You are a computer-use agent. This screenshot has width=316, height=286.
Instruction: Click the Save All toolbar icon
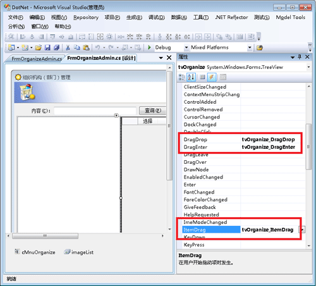(56, 47)
